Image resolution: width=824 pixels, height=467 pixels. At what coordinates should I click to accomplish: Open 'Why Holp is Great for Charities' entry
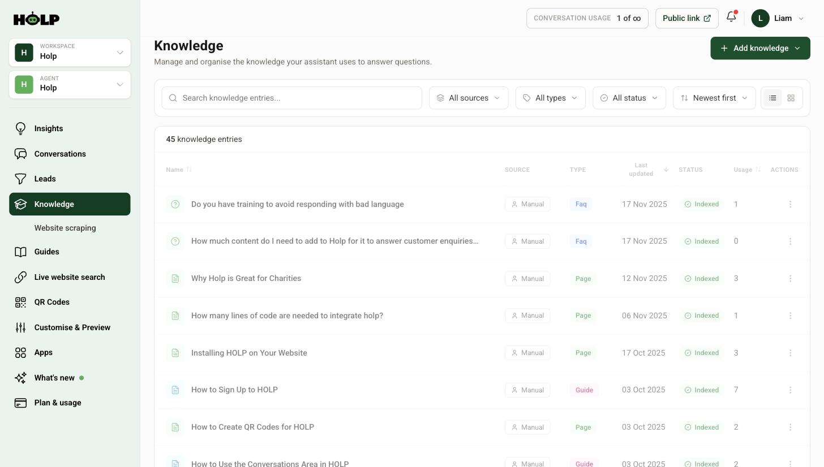pos(246,278)
